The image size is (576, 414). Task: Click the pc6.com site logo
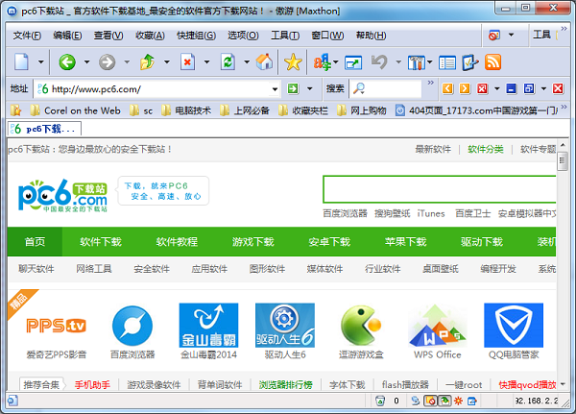pos(62,196)
